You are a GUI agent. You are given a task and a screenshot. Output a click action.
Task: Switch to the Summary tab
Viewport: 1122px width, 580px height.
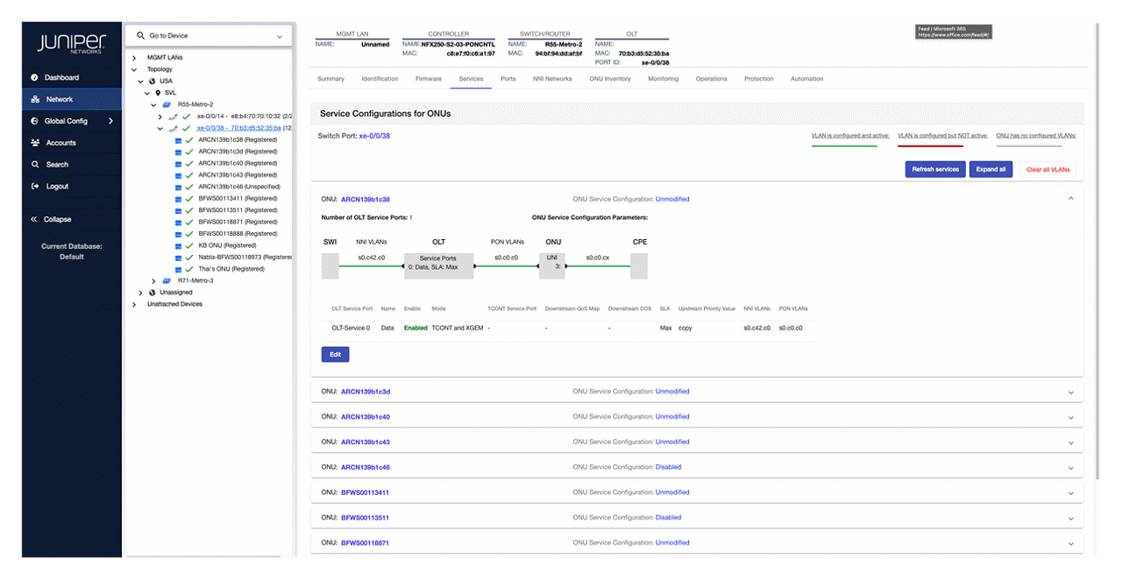coord(330,78)
